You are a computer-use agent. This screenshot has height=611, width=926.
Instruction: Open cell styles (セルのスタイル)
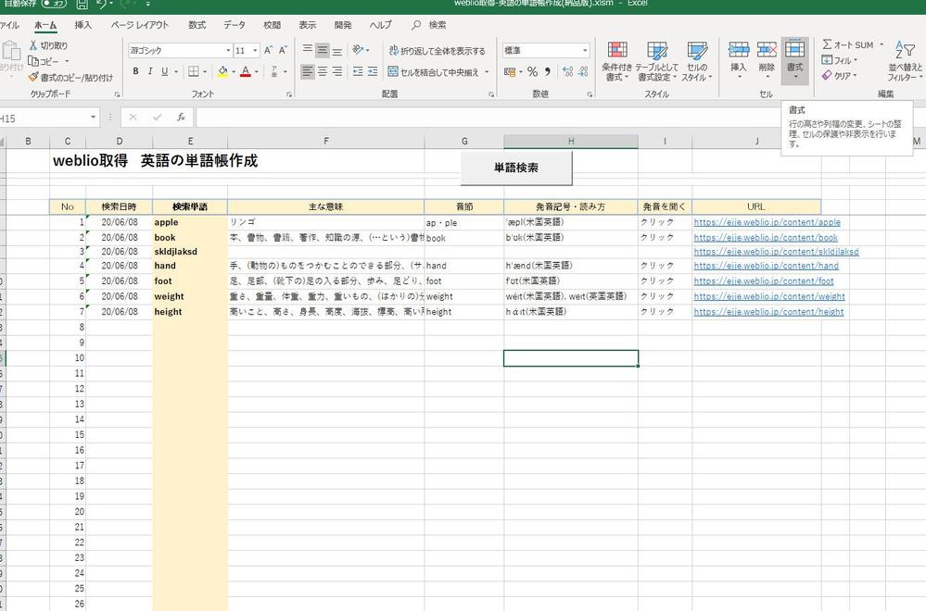point(697,61)
